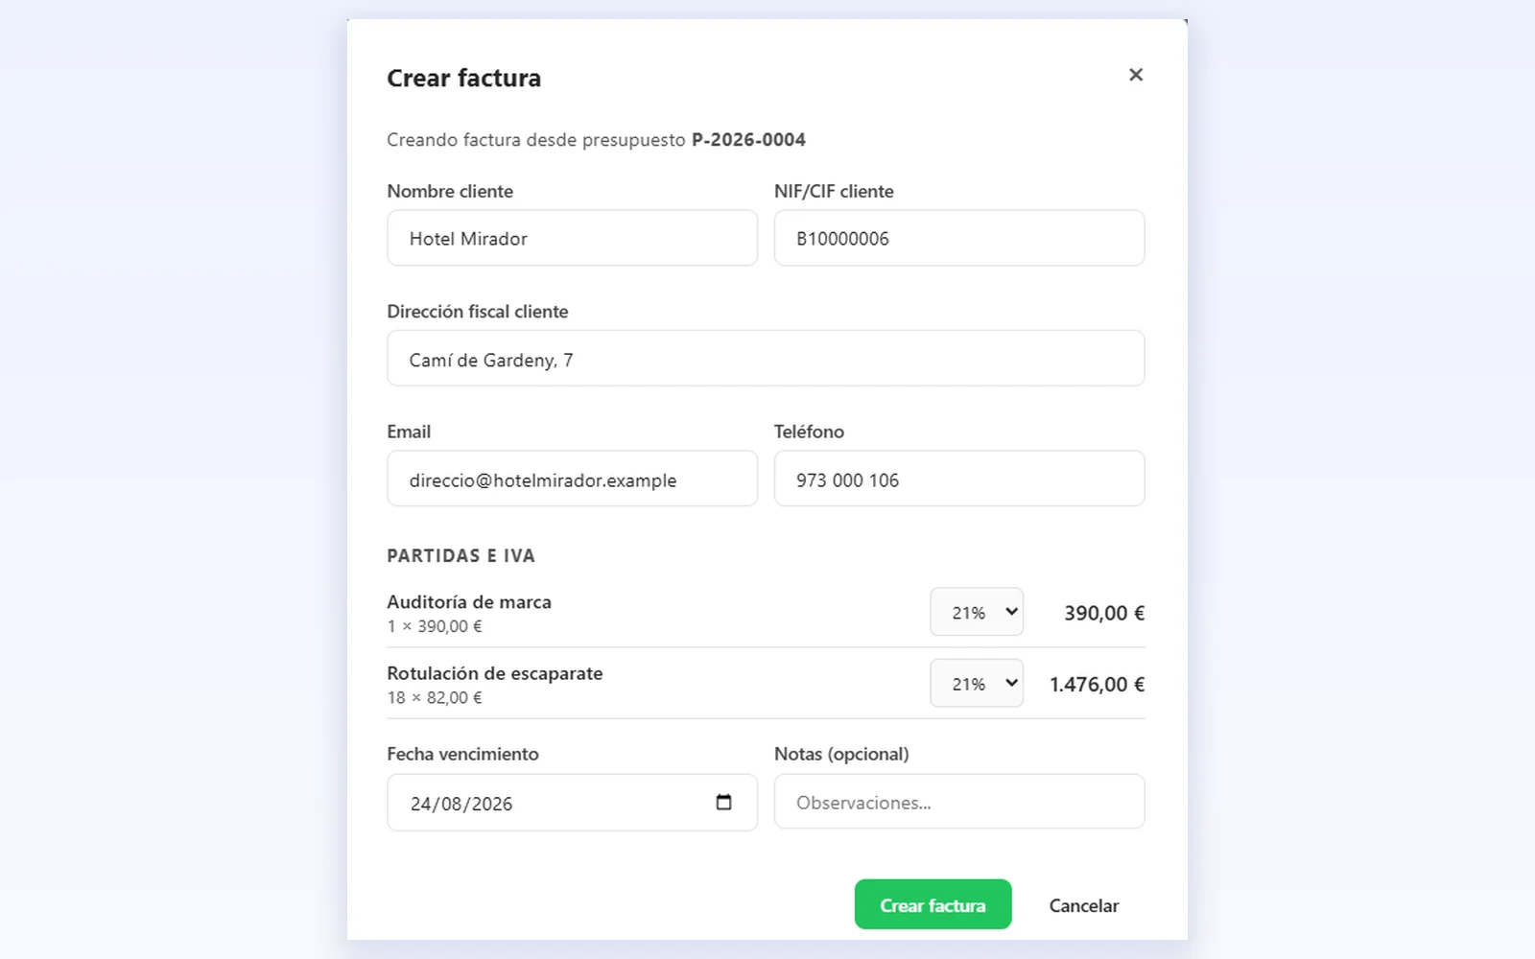
Task: Open the calendar picker in Fecha vencimiento
Action: click(724, 802)
